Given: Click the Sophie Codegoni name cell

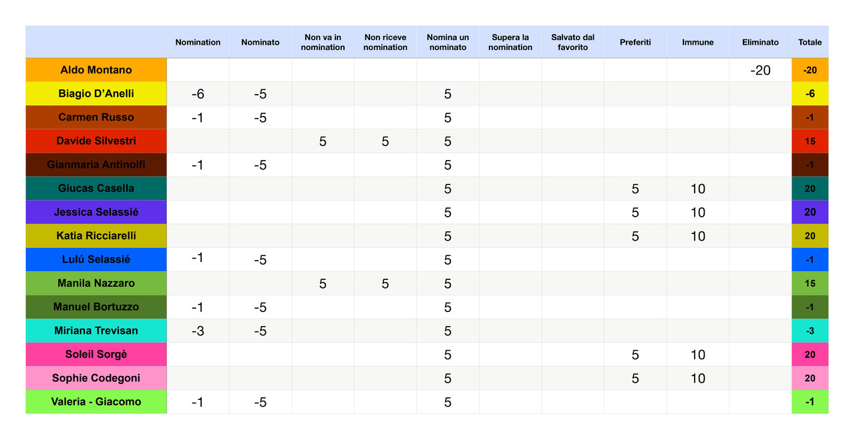Looking at the screenshot, I should (96, 378).
